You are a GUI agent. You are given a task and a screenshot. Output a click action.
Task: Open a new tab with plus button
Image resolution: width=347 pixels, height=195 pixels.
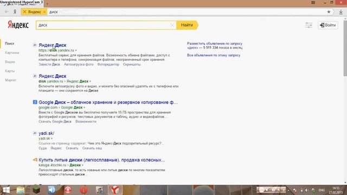coord(47,4)
